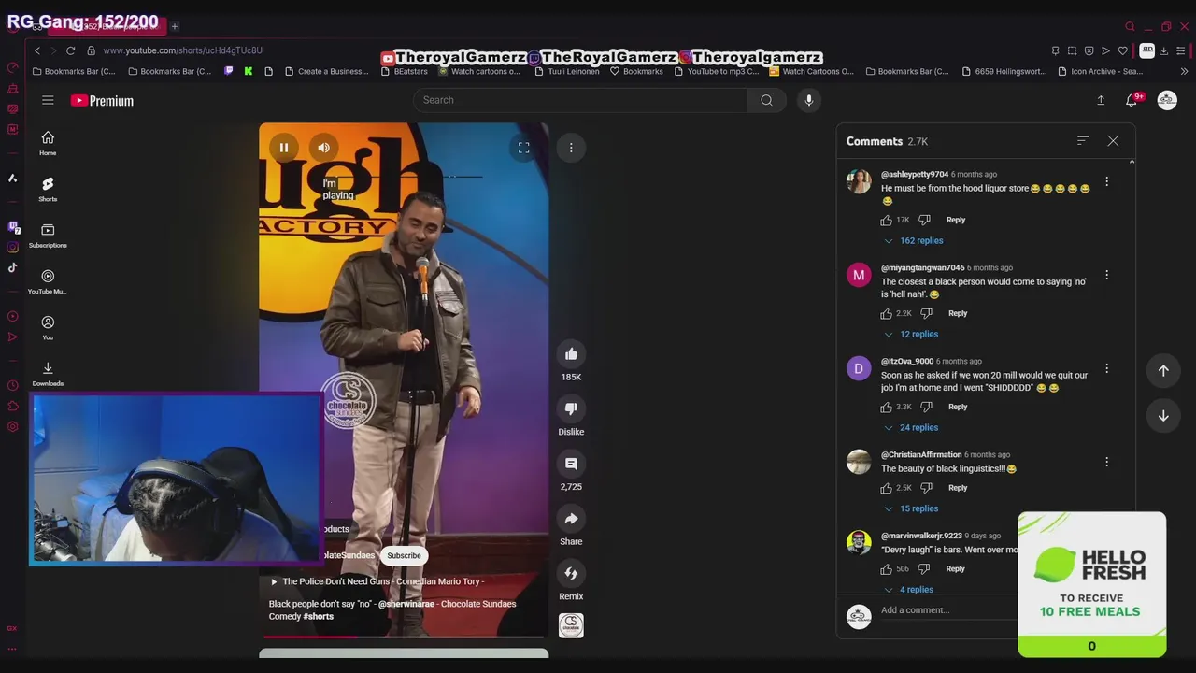Like marvinwalkerjr.9223's comment

[887, 568]
